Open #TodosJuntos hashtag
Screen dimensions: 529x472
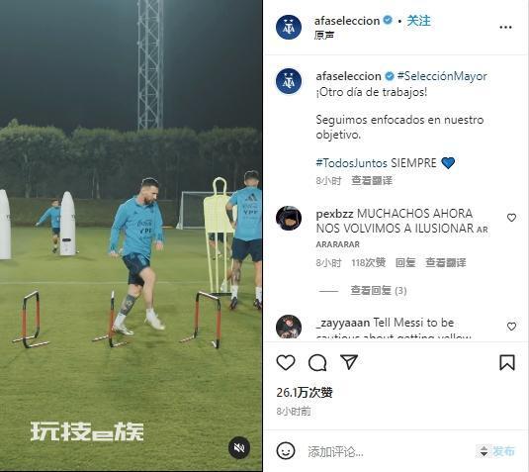pyautogui.click(x=352, y=163)
